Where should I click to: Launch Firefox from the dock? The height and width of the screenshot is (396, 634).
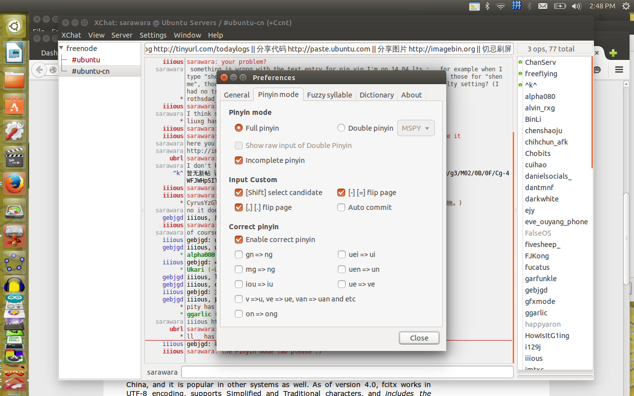point(14,184)
